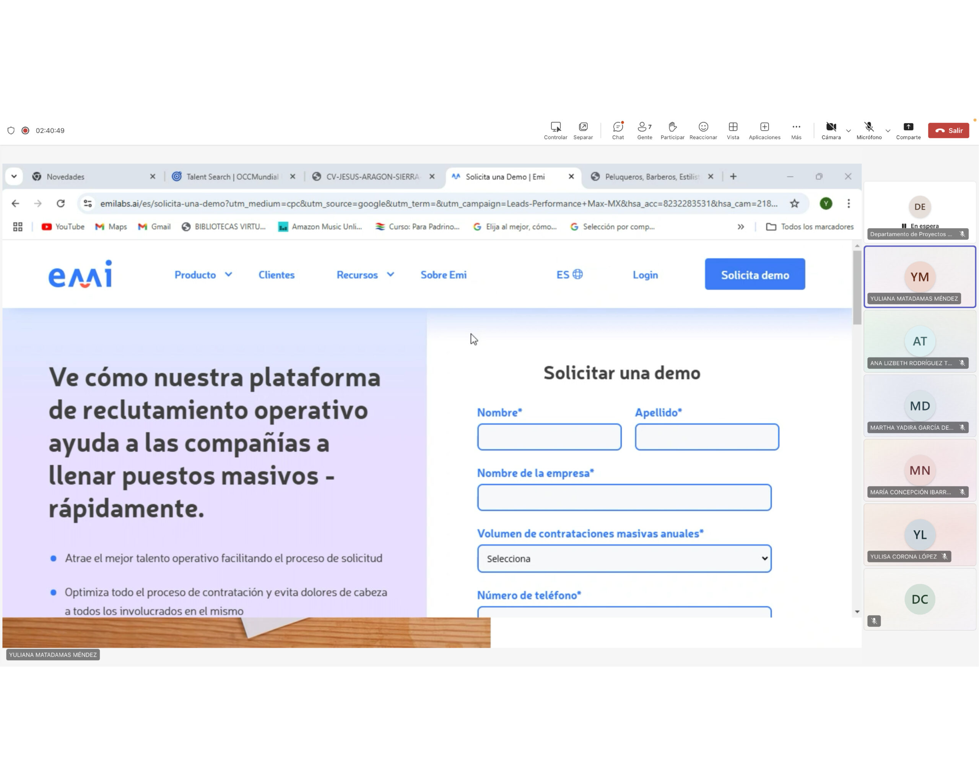
Task: Close the Novedades tab
Action: [x=153, y=177]
